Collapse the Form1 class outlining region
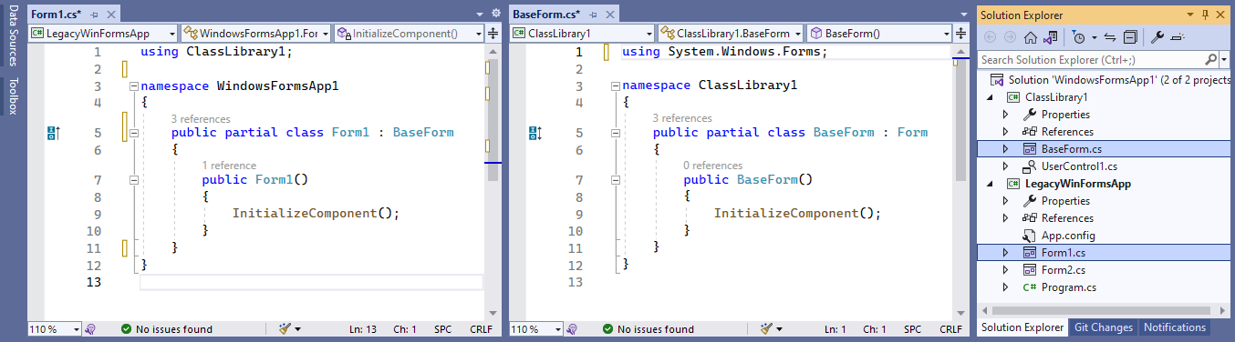Image resolution: width=1235 pixels, height=342 pixels. coord(134,133)
